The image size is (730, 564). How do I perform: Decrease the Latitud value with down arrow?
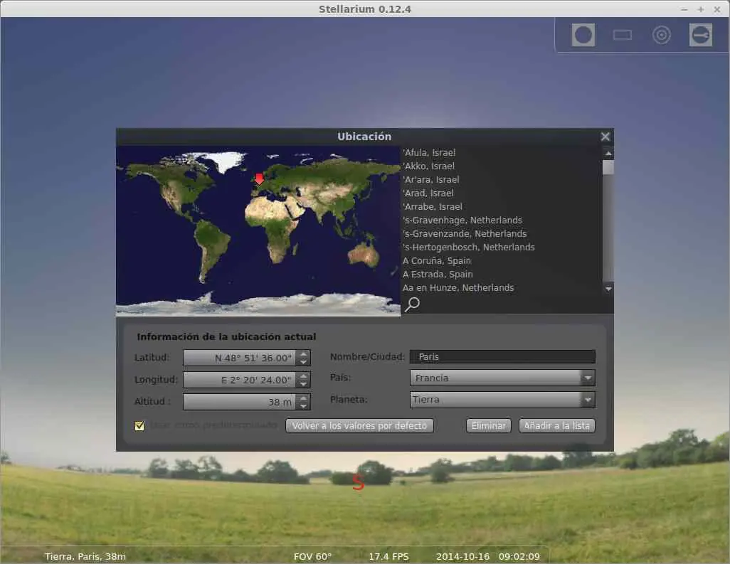point(304,362)
